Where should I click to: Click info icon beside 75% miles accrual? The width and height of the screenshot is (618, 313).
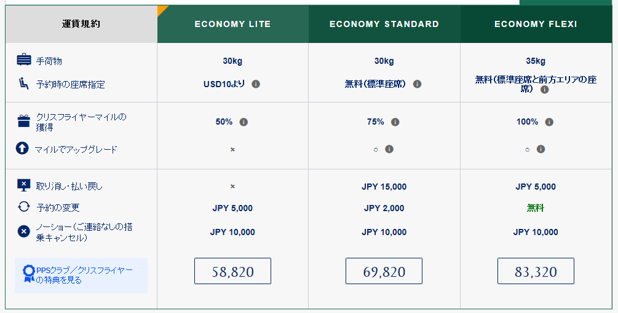pyautogui.click(x=395, y=122)
